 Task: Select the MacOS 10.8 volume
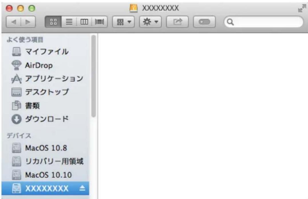click(x=45, y=148)
